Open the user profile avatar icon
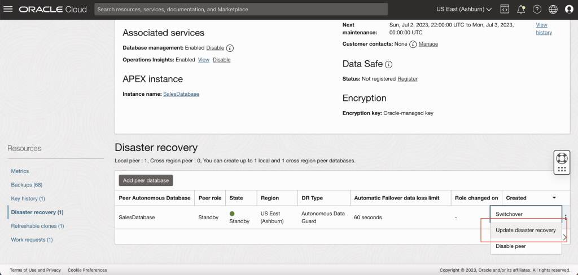Screen dimensions: 578x275 coord(569,9)
